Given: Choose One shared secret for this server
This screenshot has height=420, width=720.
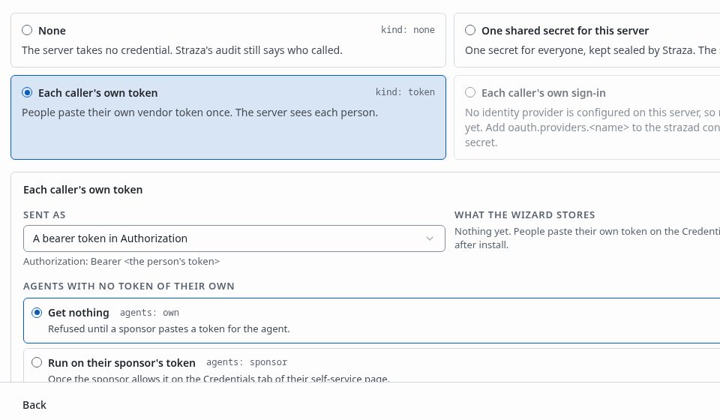Looking at the screenshot, I should coord(470,30).
